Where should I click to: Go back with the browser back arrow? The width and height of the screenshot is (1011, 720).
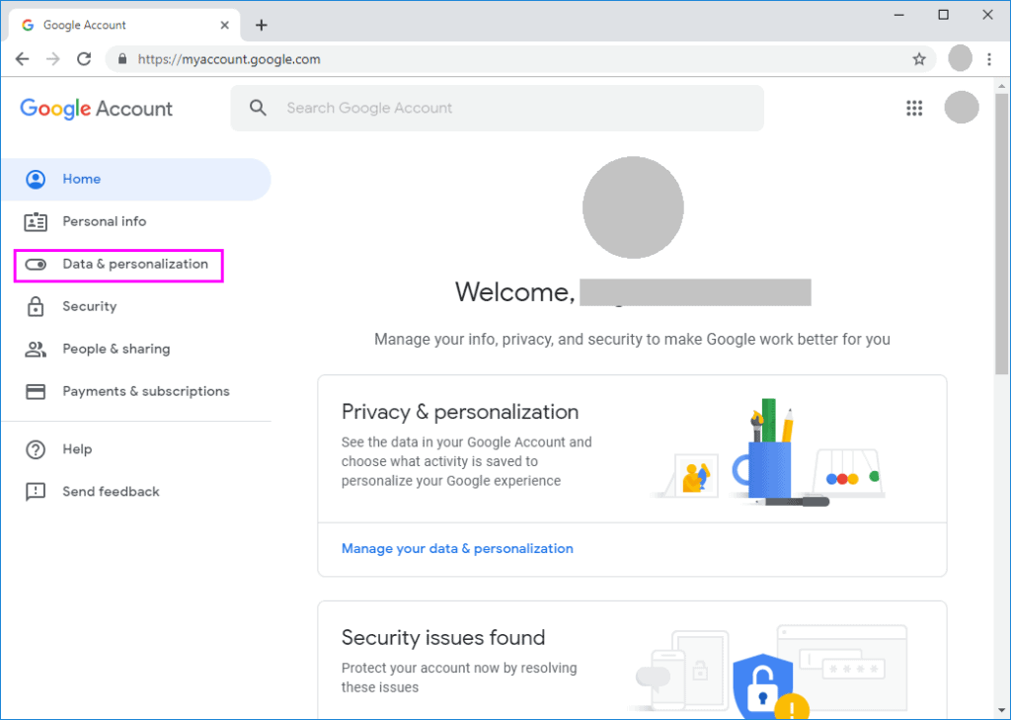point(22,59)
